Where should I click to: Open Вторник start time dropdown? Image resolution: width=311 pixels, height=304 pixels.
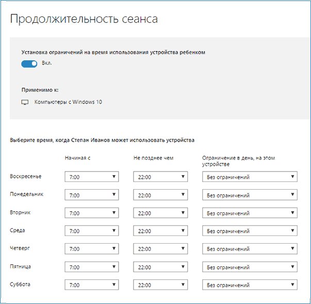click(92, 213)
